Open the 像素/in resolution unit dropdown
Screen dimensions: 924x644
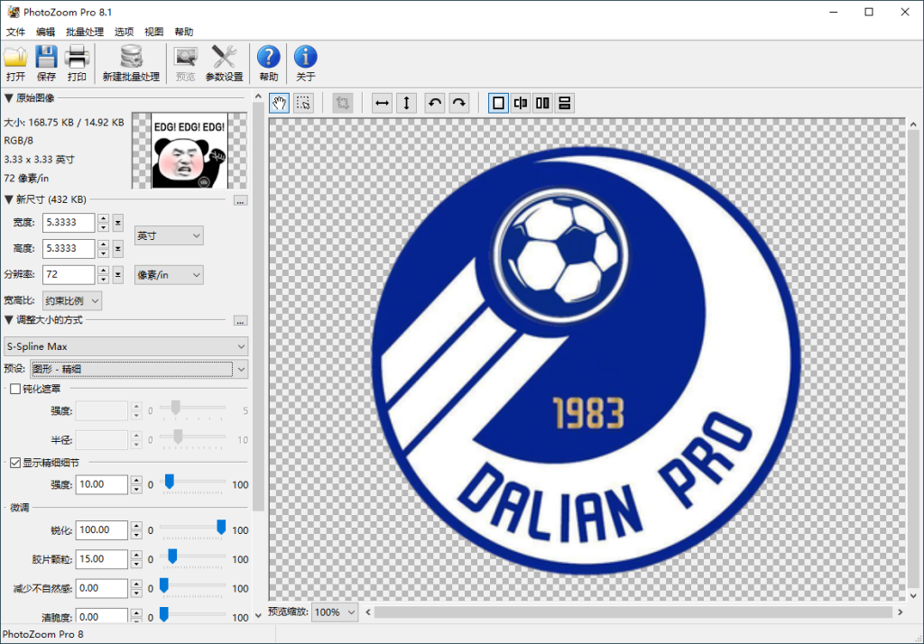click(x=169, y=274)
